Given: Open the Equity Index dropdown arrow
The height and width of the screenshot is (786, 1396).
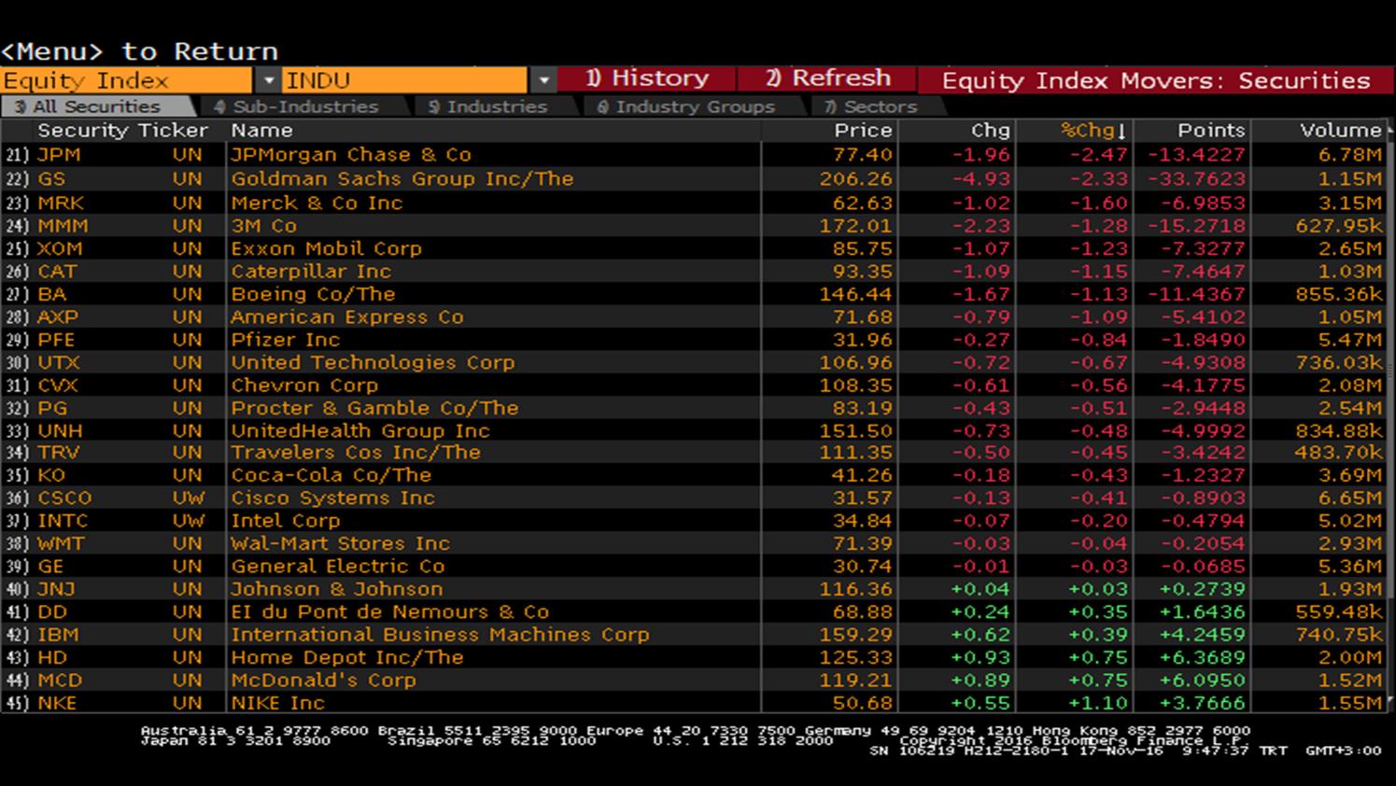Looking at the screenshot, I should click(268, 80).
